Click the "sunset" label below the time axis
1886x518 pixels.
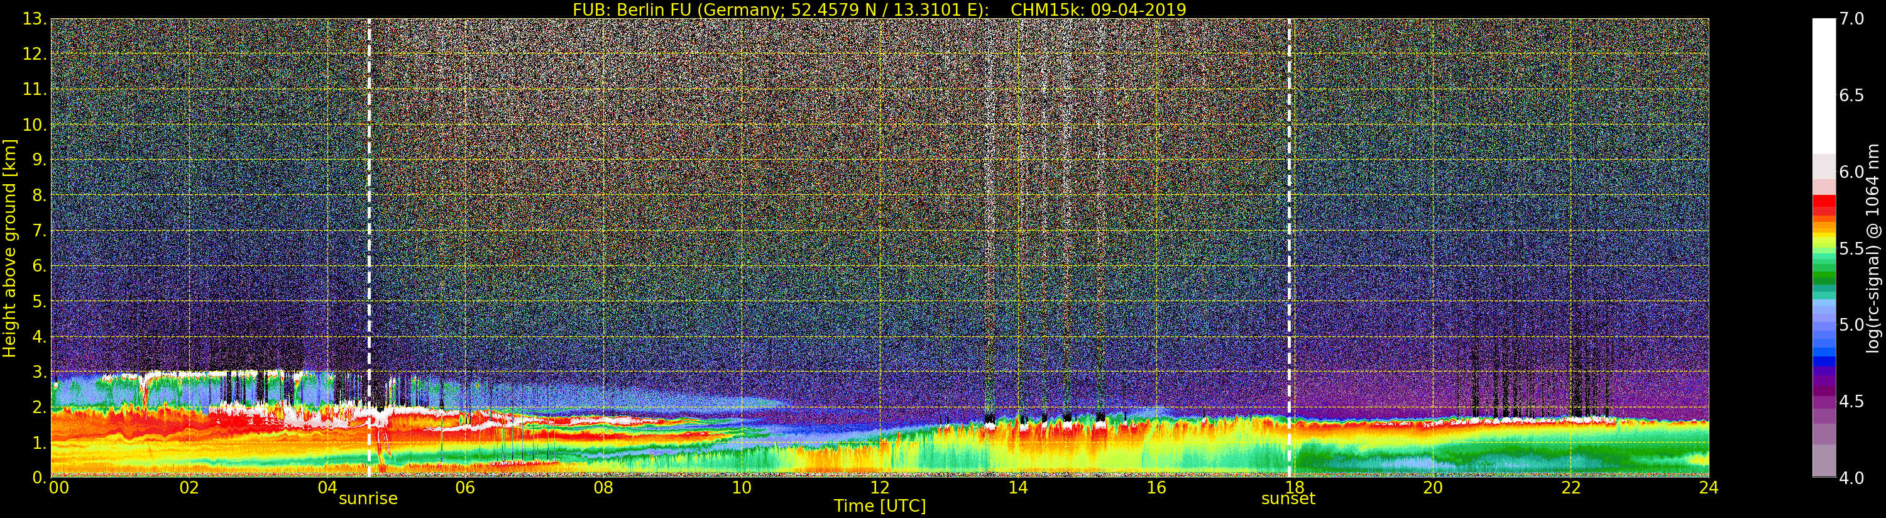click(1288, 499)
